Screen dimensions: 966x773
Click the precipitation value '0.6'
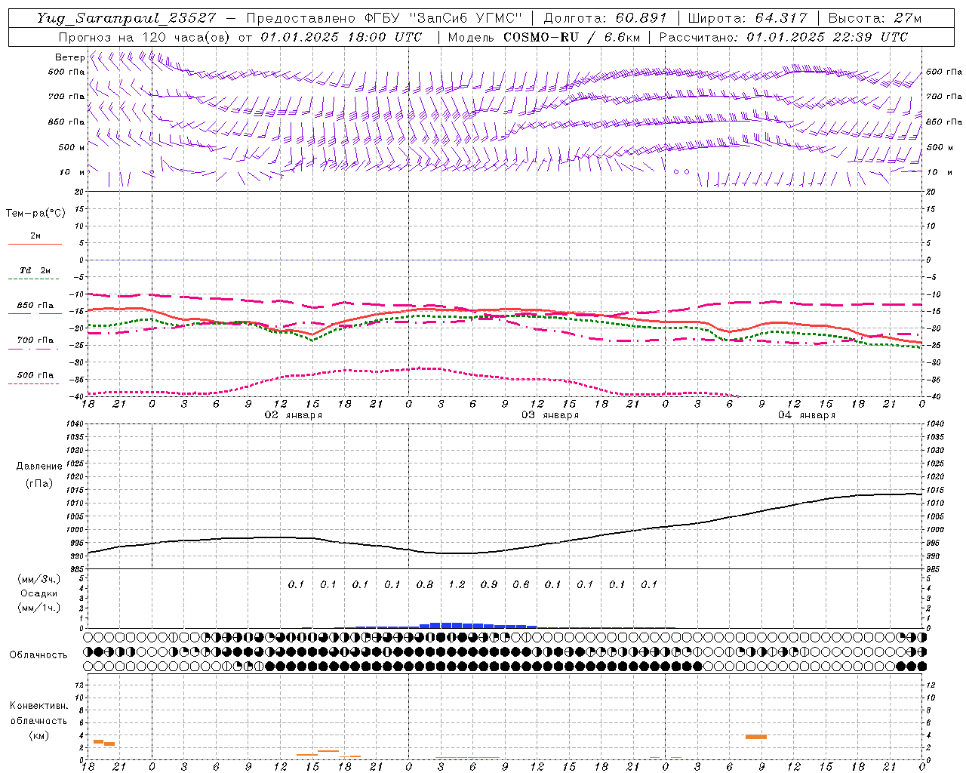click(521, 585)
